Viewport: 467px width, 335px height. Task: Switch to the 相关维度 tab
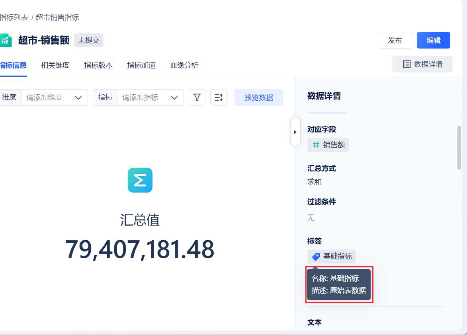pos(55,65)
